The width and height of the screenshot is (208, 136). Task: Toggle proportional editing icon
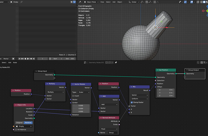[x=155, y=2]
